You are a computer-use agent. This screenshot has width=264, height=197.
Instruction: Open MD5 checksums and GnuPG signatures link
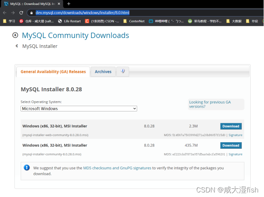(117, 168)
